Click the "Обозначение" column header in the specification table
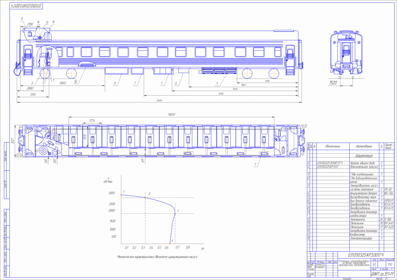 (x=332, y=146)
